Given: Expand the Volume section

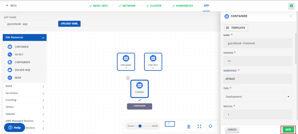Looking at the screenshot, I should tap(25, 114).
